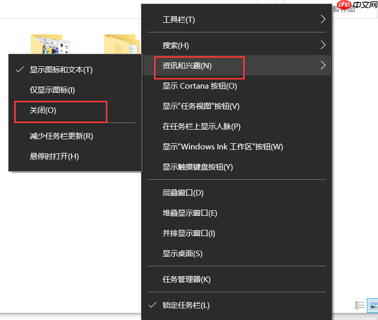This screenshot has height=320, width=378.
Task: Toggle 在任务栏上显示人脉(P)
Action: click(236, 126)
